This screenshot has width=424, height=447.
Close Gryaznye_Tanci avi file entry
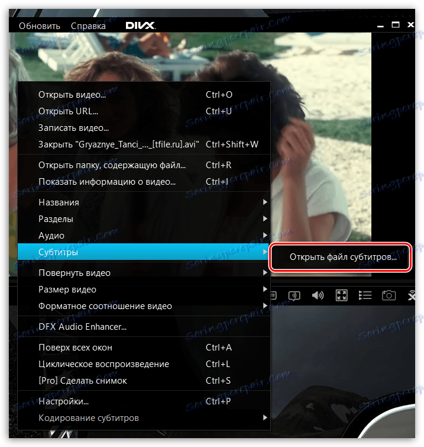144,144
